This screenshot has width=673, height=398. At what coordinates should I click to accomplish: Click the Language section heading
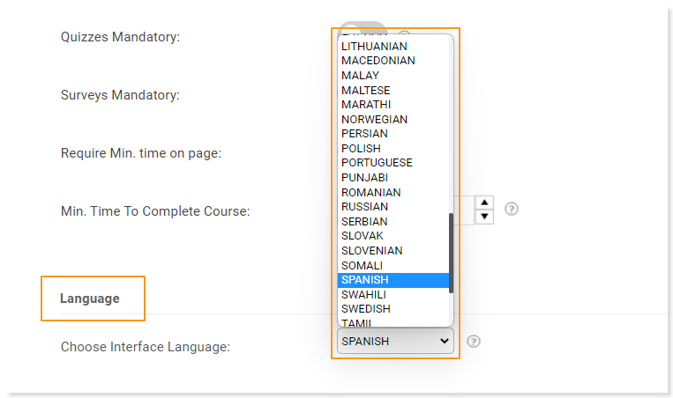point(90,298)
